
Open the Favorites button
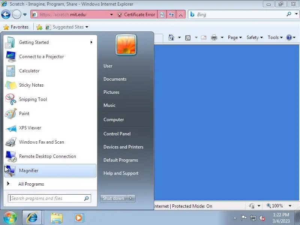(16, 27)
